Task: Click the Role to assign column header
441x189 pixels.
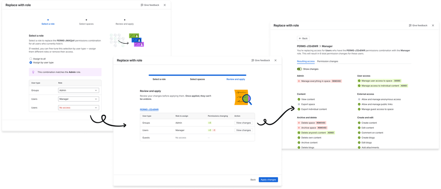Action: [x=182, y=116]
